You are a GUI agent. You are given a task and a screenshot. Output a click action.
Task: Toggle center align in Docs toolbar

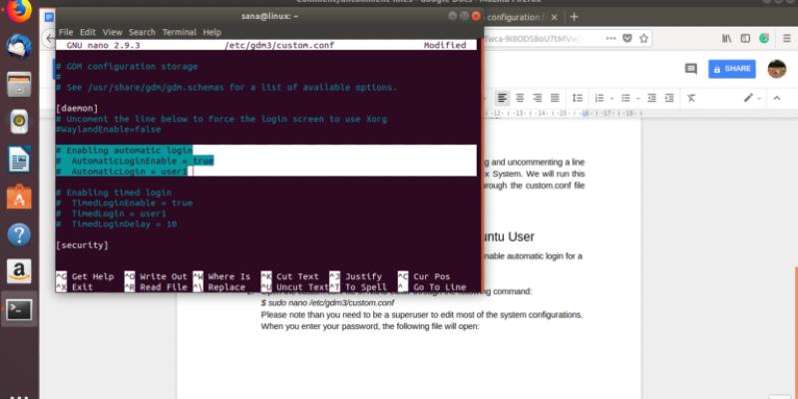[521, 98]
